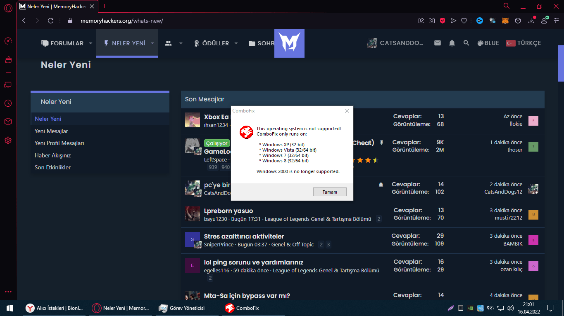The width and height of the screenshot is (564, 316).
Task: Open the Opera sidebar extensions cube icon
Action: [x=8, y=122]
